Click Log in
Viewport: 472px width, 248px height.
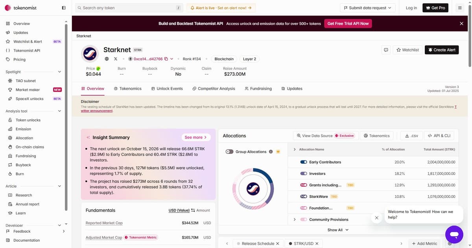[411, 8]
